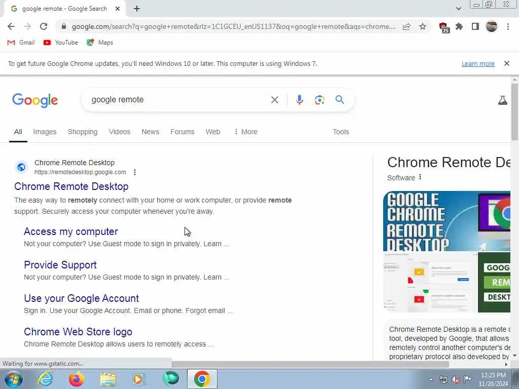
Task: Switch to the Web tab
Action: pos(213,132)
